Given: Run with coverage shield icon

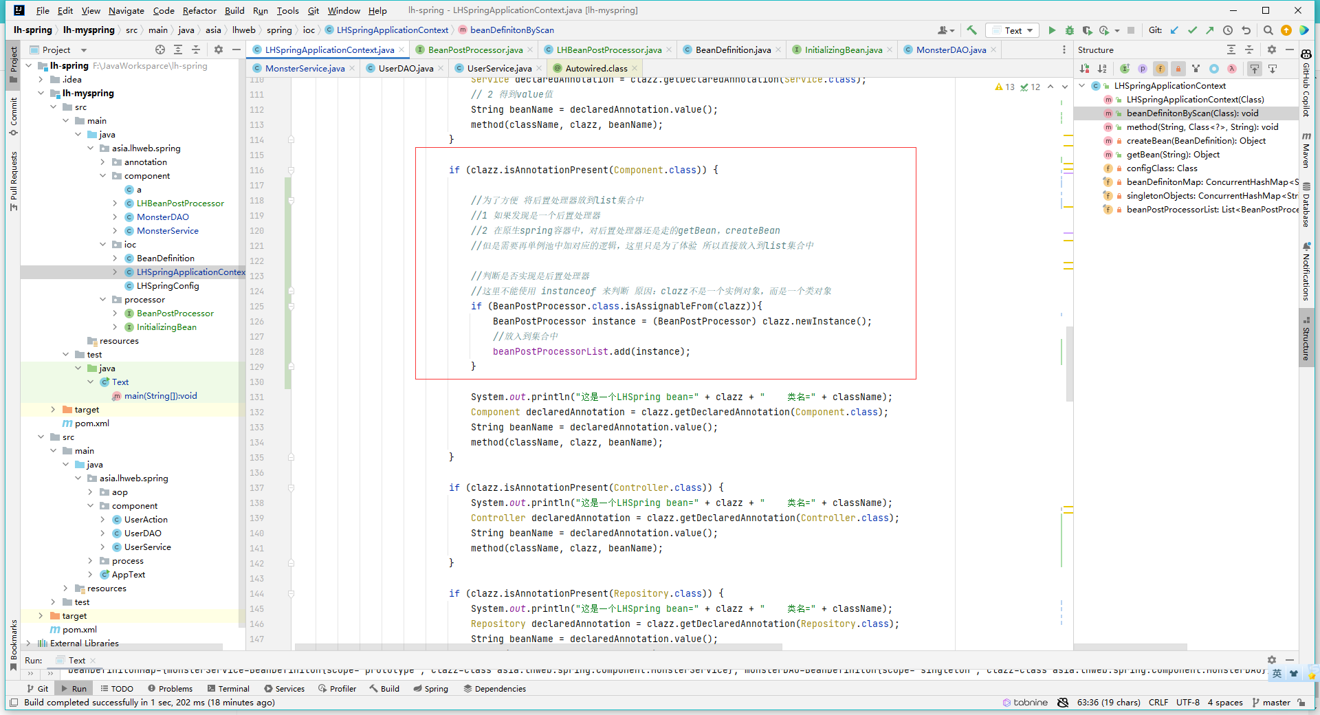Looking at the screenshot, I should (1087, 30).
